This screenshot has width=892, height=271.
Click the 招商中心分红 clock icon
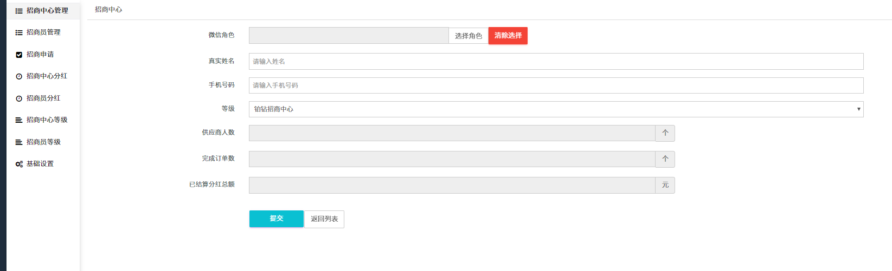coord(19,76)
